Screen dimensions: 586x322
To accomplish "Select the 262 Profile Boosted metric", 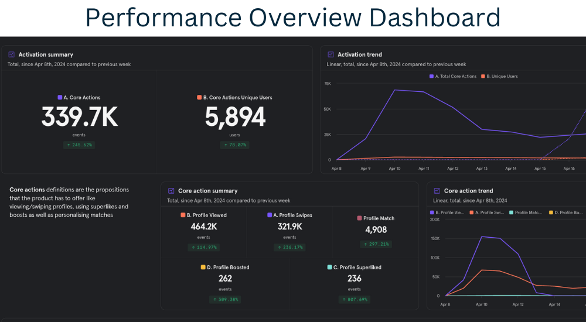I will (x=225, y=279).
